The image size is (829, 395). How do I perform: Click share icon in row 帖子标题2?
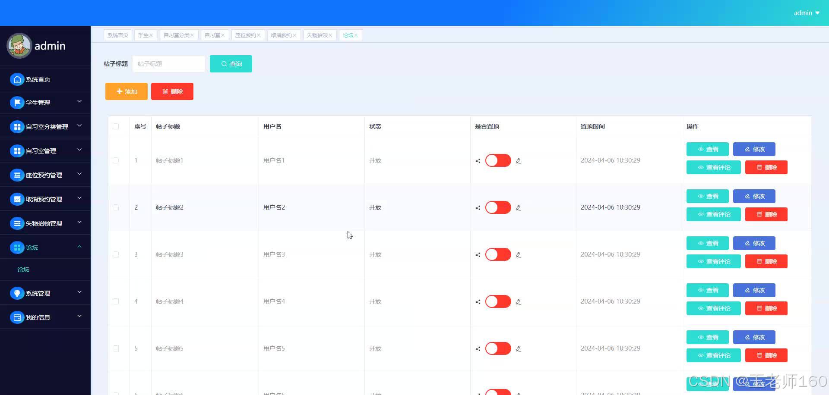478,208
